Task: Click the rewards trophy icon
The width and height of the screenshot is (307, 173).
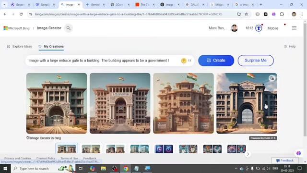Action: [x=259, y=28]
